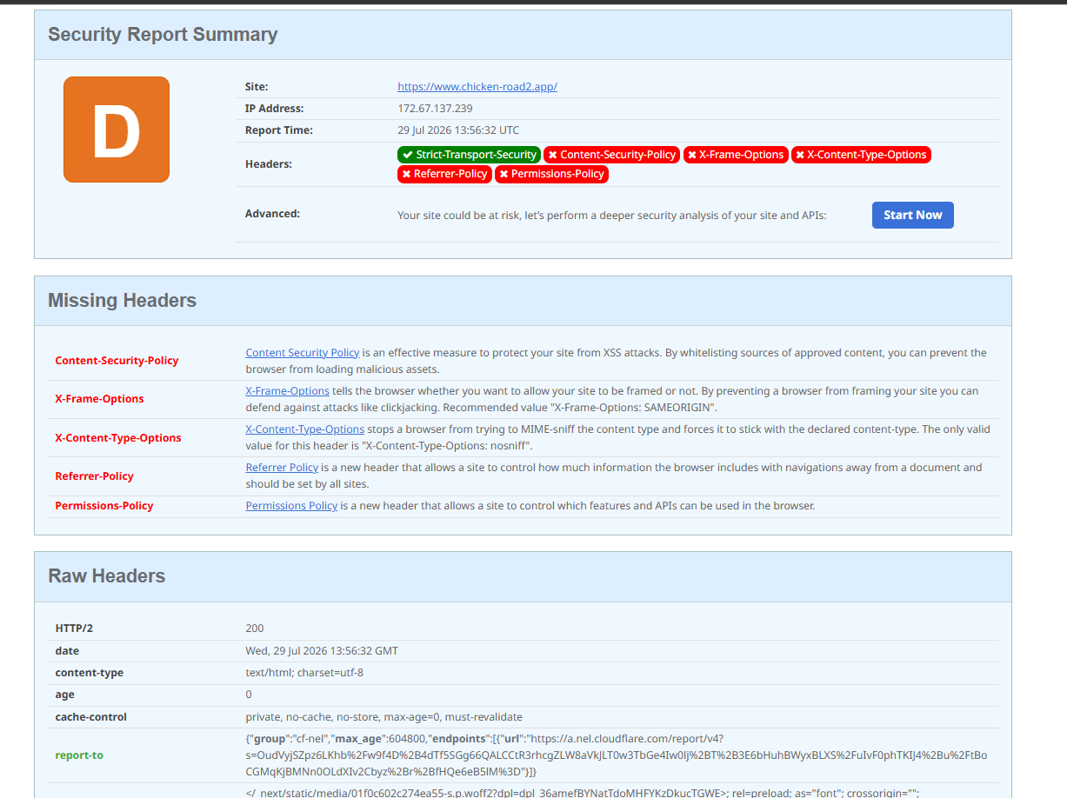Click the date raw header label
This screenshot has height=798, width=1067.
[x=67, y=651]
